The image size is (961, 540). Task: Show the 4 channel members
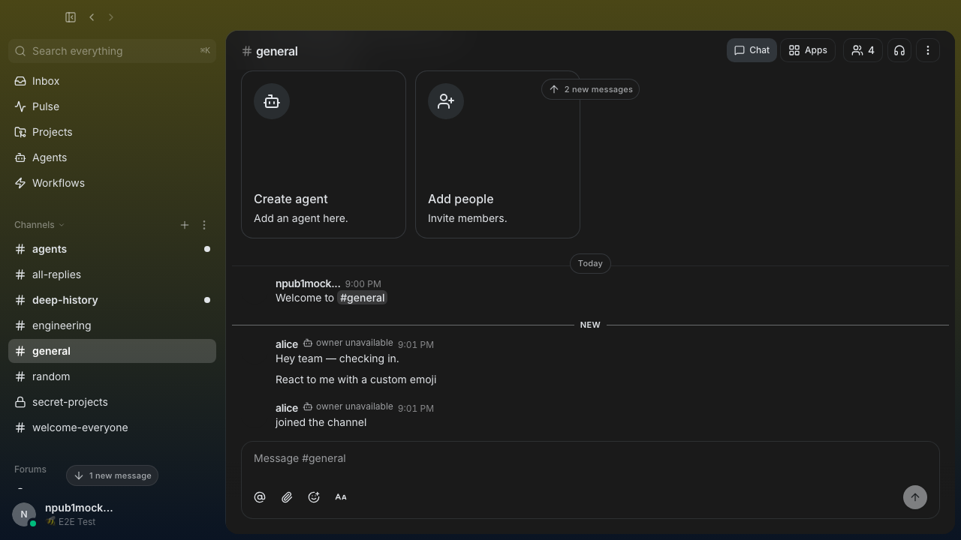[x=863, y=50]
